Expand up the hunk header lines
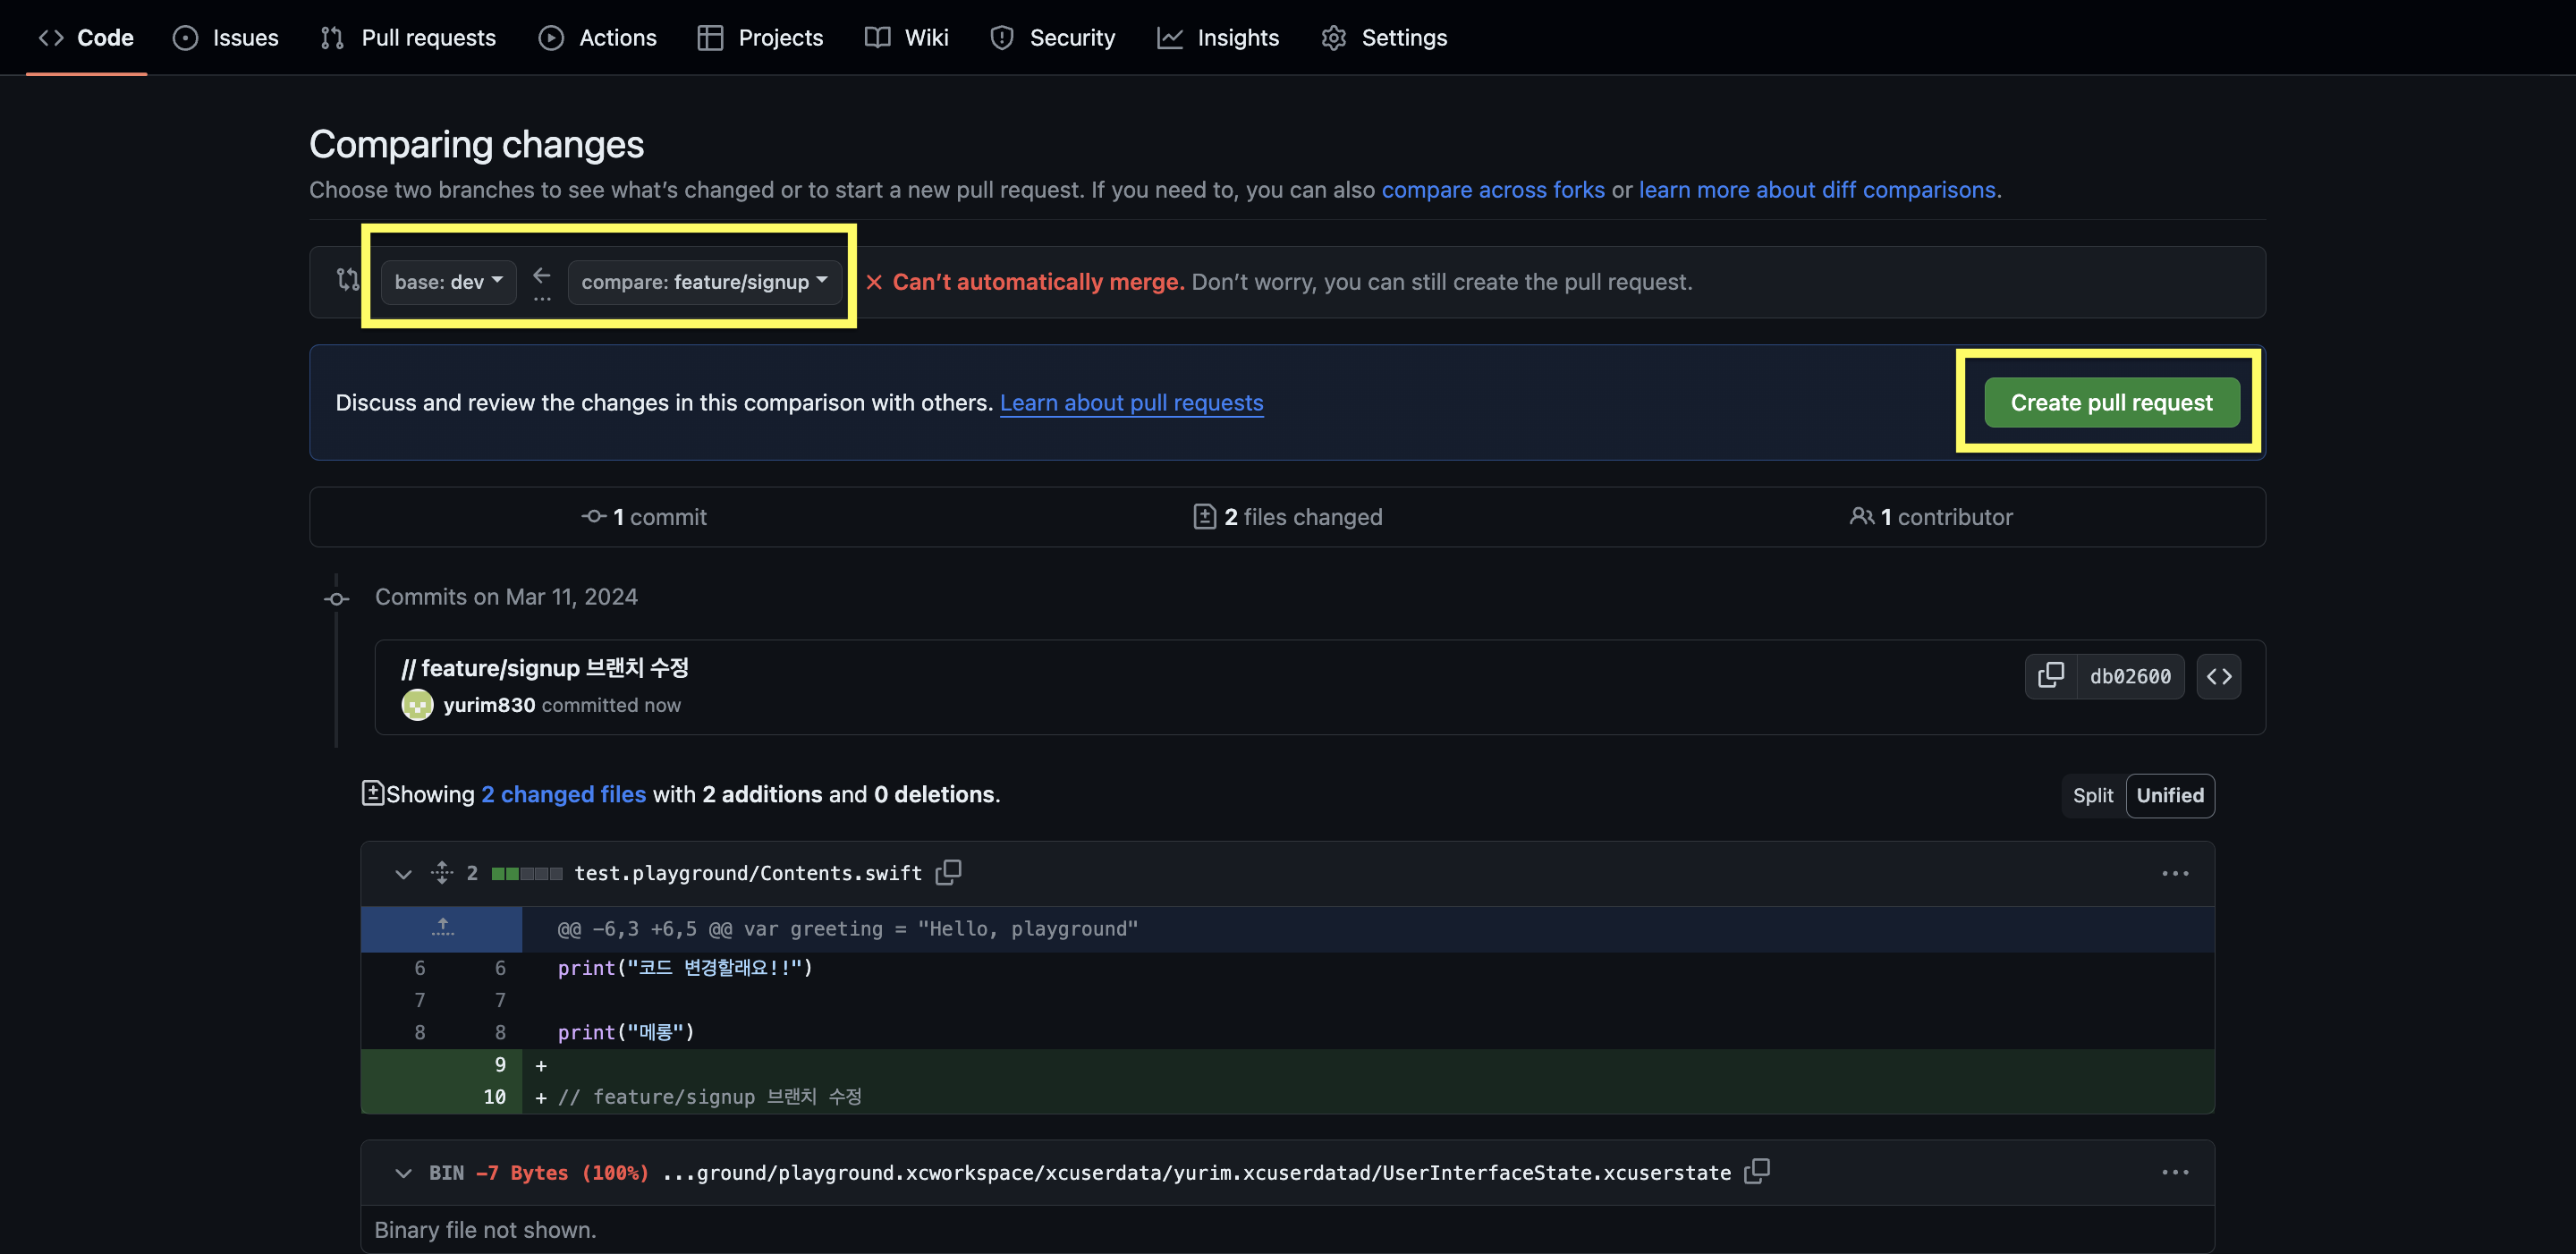Image resolution: width=2576 pixels, height=1254 pixels. [x=442, y=928]
